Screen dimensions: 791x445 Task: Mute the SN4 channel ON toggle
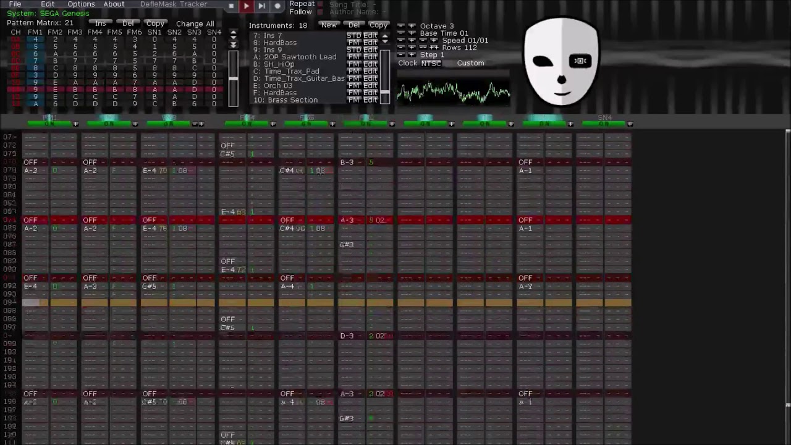(603, 124)
